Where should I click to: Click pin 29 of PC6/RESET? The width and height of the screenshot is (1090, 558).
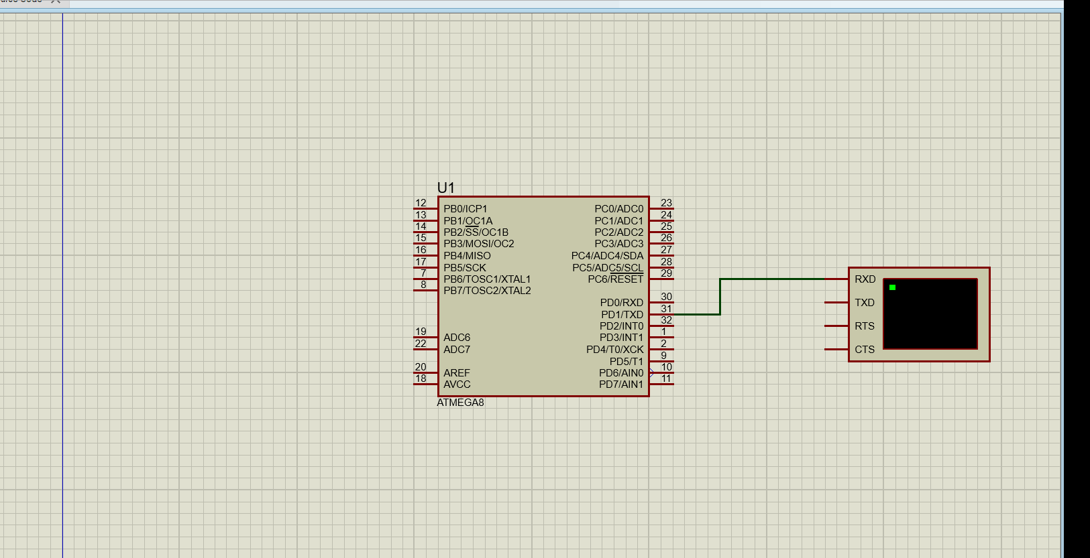[661, 279]
